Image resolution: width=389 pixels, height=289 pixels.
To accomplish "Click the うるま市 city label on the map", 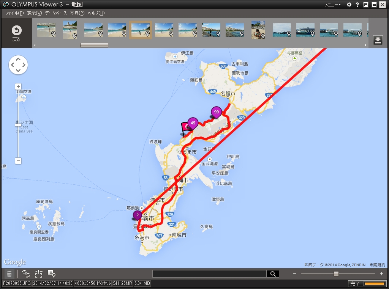I will [x=187, y=152].
